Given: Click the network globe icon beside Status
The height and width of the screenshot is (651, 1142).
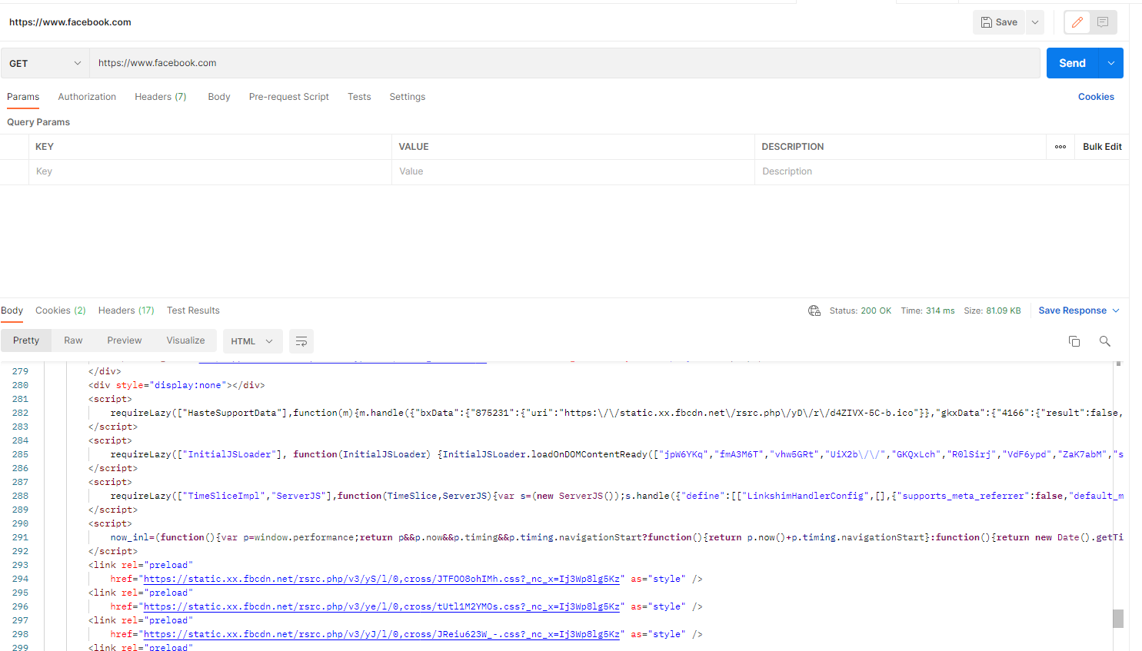Looking at the screenshot, I should pyautogui.click(x=814, y=311).
